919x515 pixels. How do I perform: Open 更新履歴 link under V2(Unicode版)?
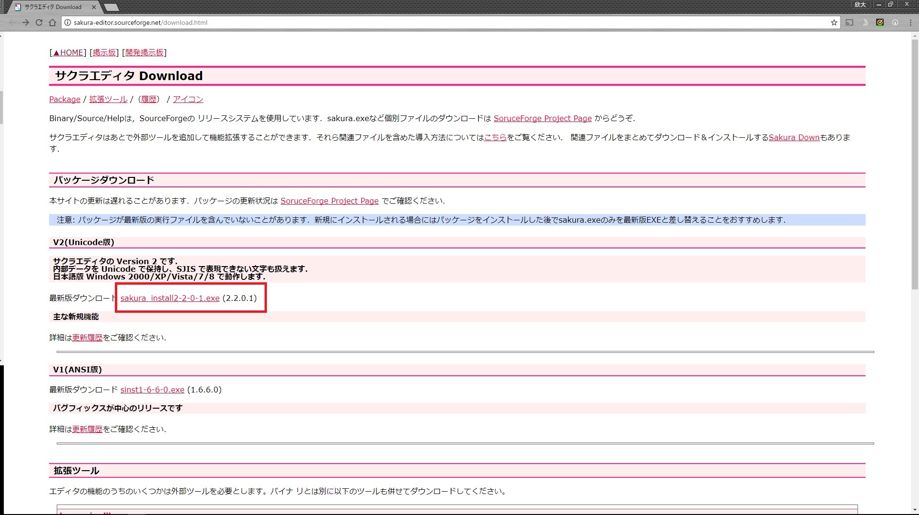pos(87,338)
